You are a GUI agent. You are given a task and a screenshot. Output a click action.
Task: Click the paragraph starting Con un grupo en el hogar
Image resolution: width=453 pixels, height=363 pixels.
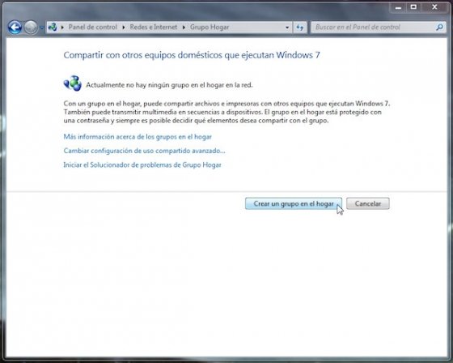pos(226,112)
